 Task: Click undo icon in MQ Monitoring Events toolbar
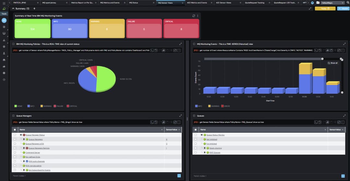tap(320, 51)
